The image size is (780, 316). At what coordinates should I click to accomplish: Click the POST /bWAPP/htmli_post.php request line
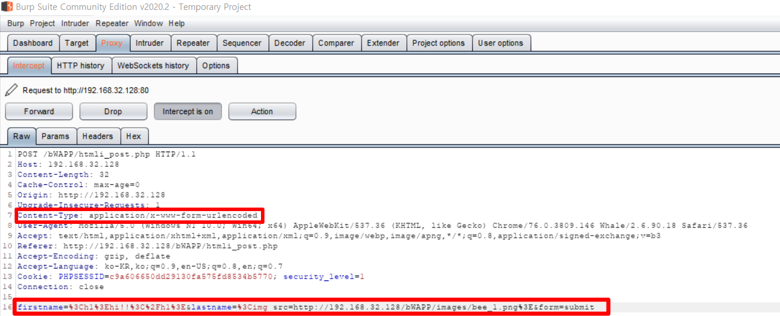(x=107, y=155)
